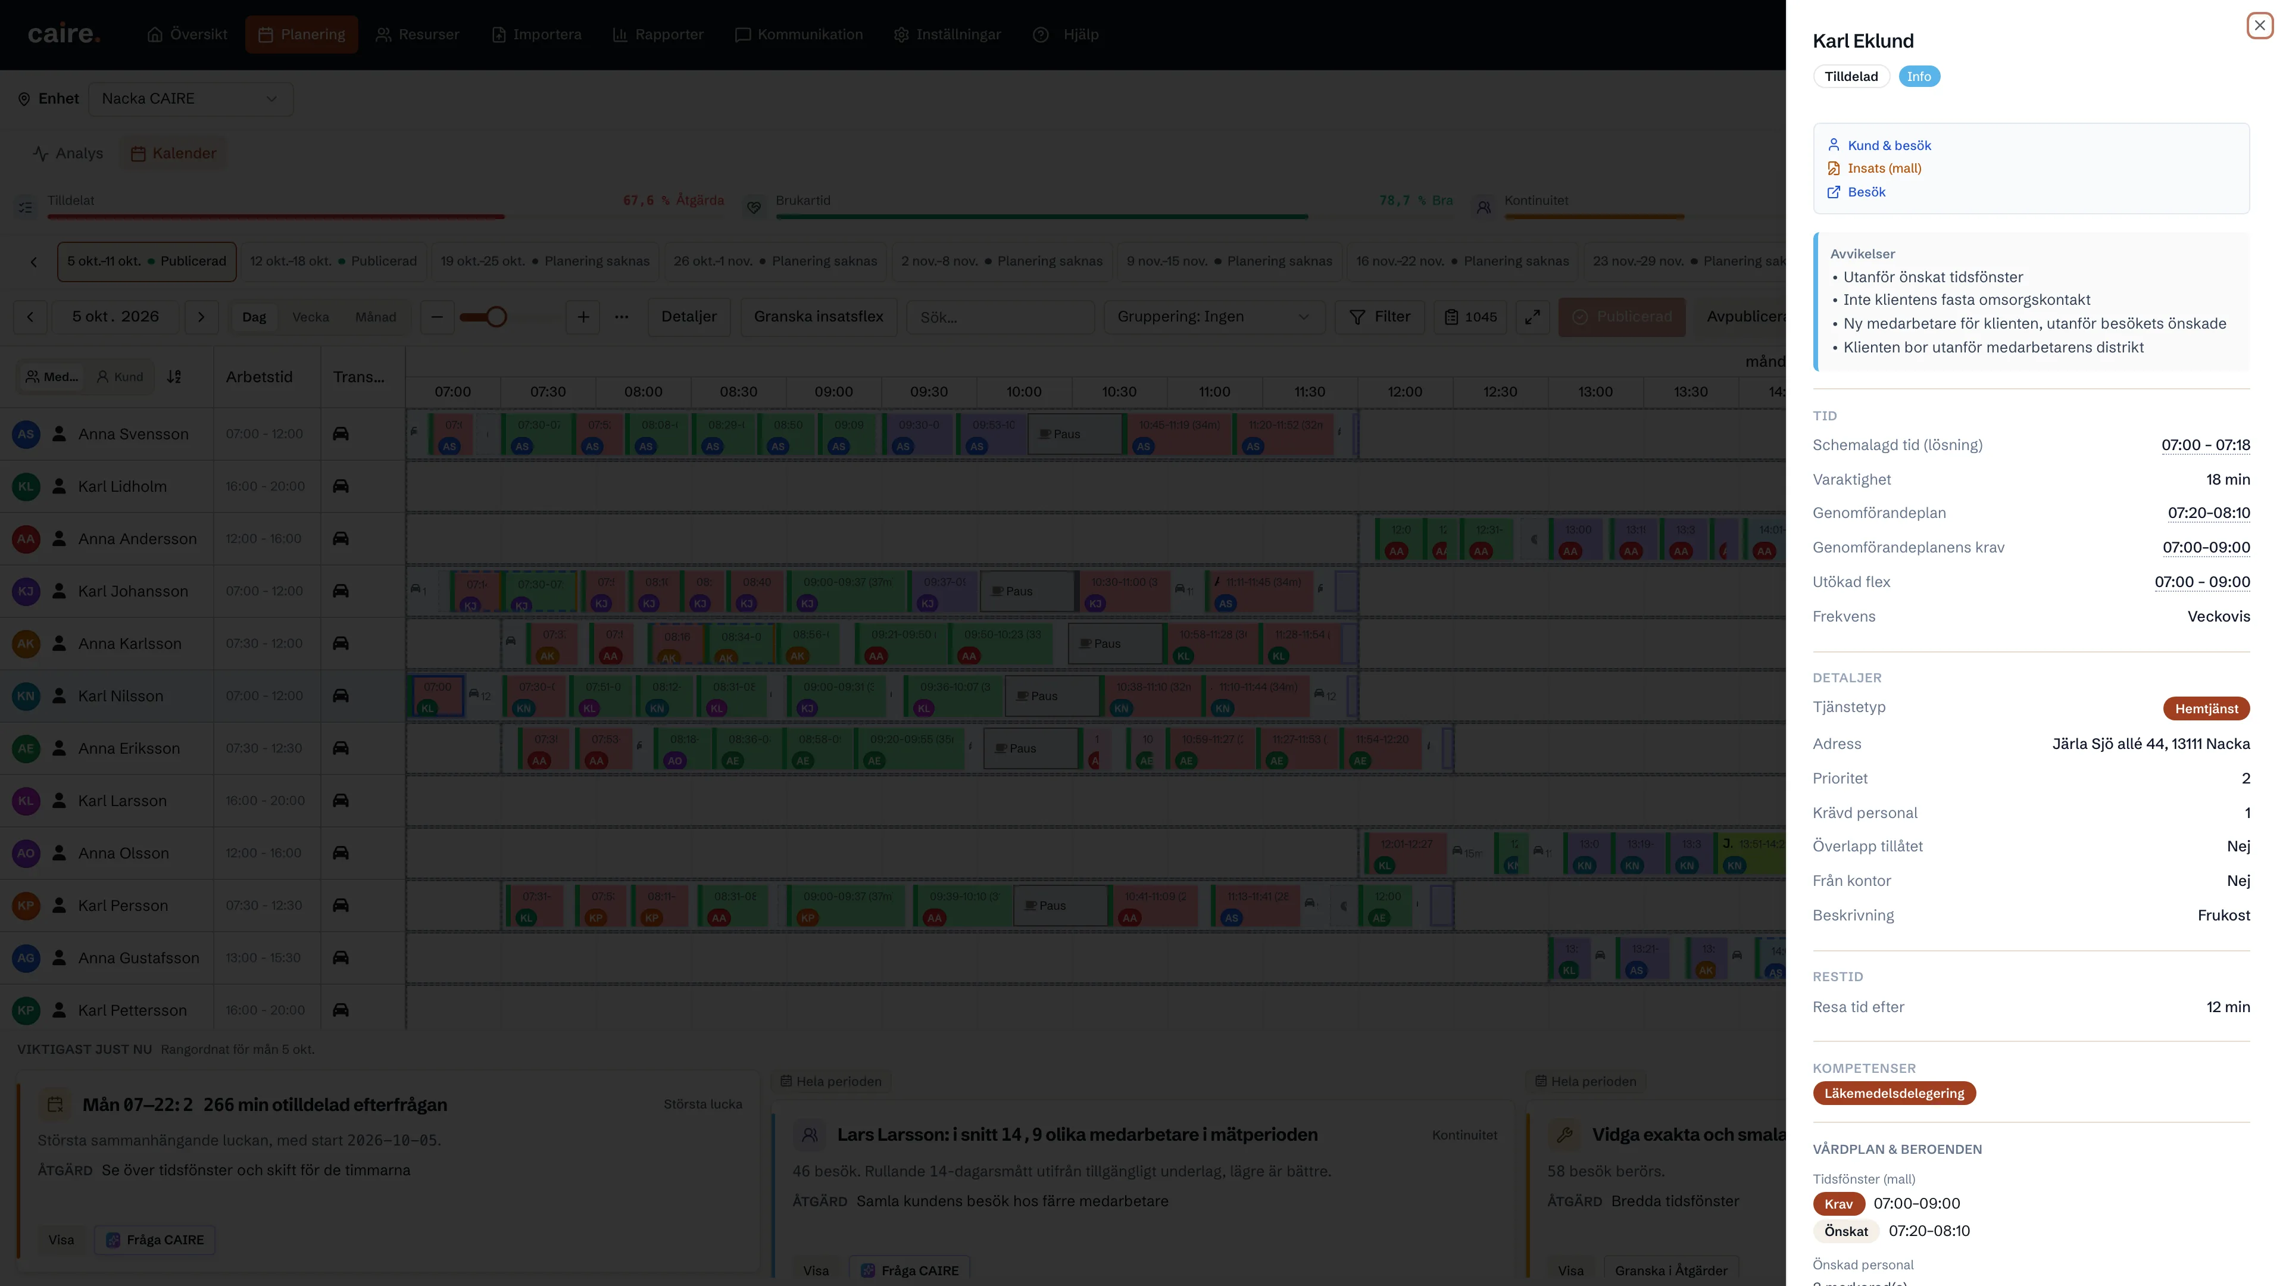Image resolution: width=2286 pixels, height=1286 pixels.
Task: Select the 12 okt.-18 okt. period
Action: click(333, 262)
